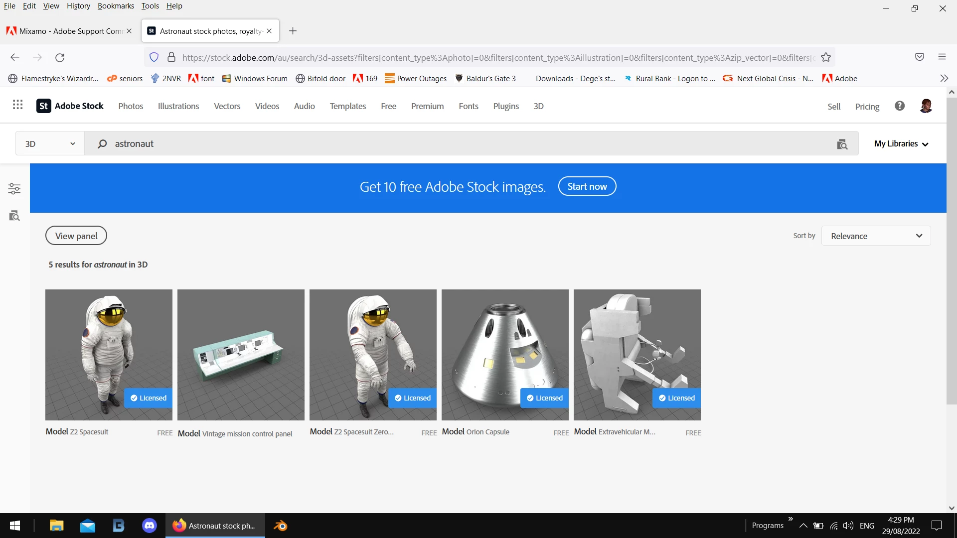The width and height of the screenshot is (957, 538).
Task: Open the Sort by Relevance dropdown
Action: point(876,236)
